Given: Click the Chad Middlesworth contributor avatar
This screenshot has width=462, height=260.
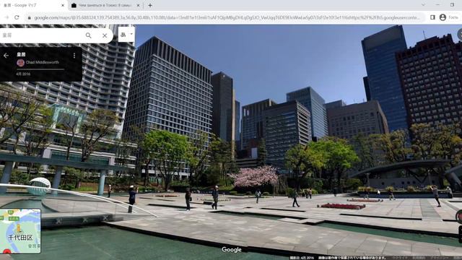Looking at the screenshot, I should (20, 63).
